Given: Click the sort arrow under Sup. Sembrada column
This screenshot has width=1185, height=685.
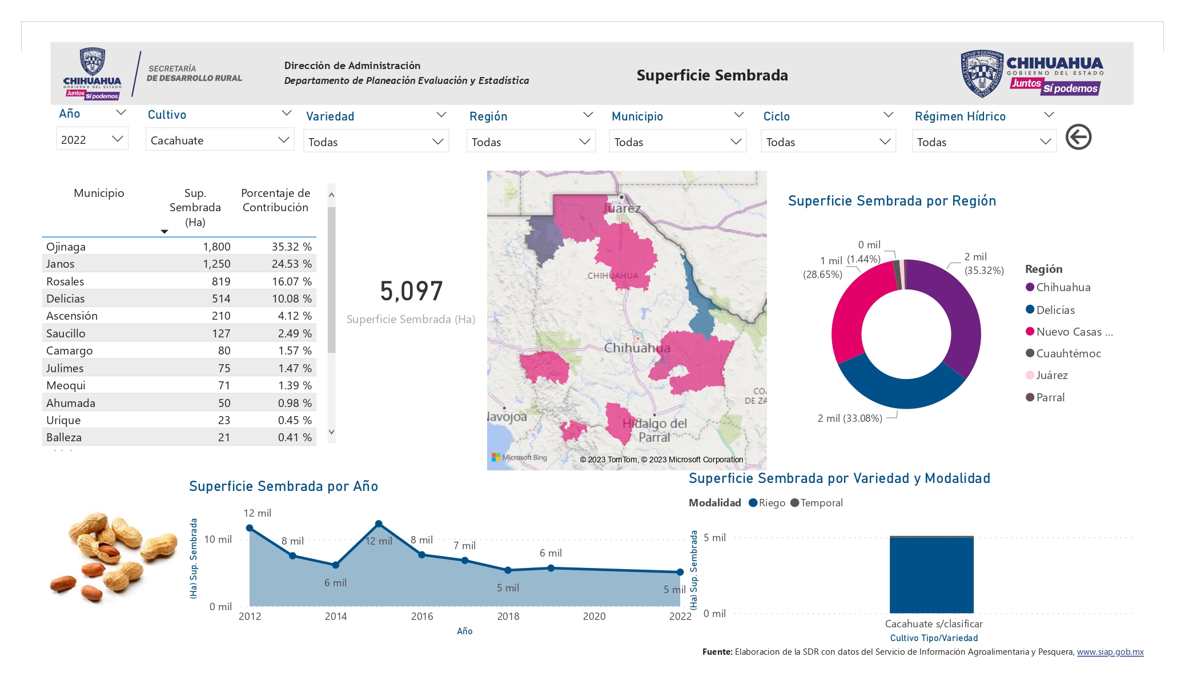Looking at the screenshot, I should [164, 231].
